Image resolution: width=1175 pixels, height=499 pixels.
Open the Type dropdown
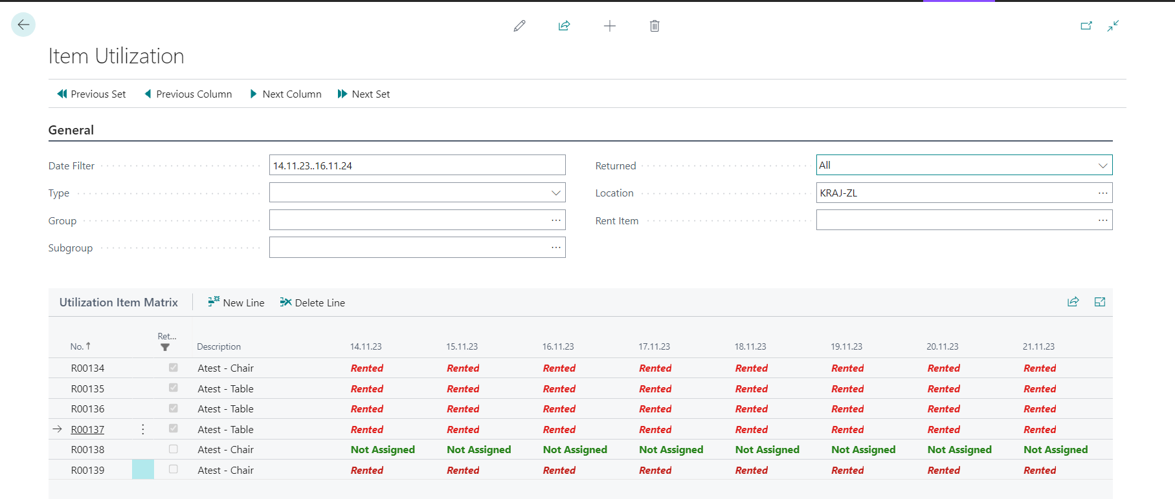555,193
